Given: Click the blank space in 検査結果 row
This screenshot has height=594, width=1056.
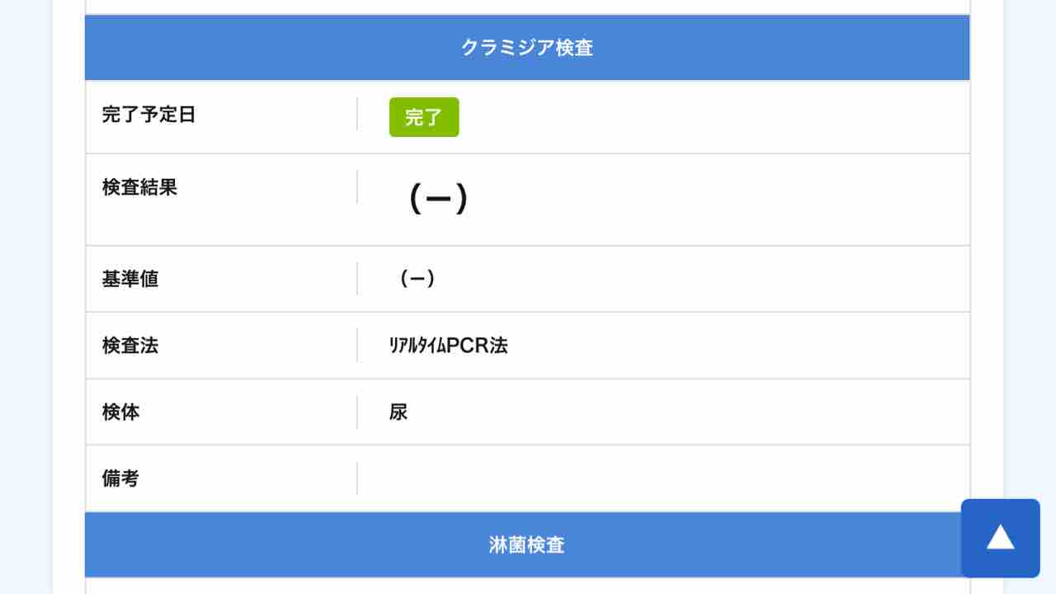Looking at the screenshot, I should coord(719,200).
